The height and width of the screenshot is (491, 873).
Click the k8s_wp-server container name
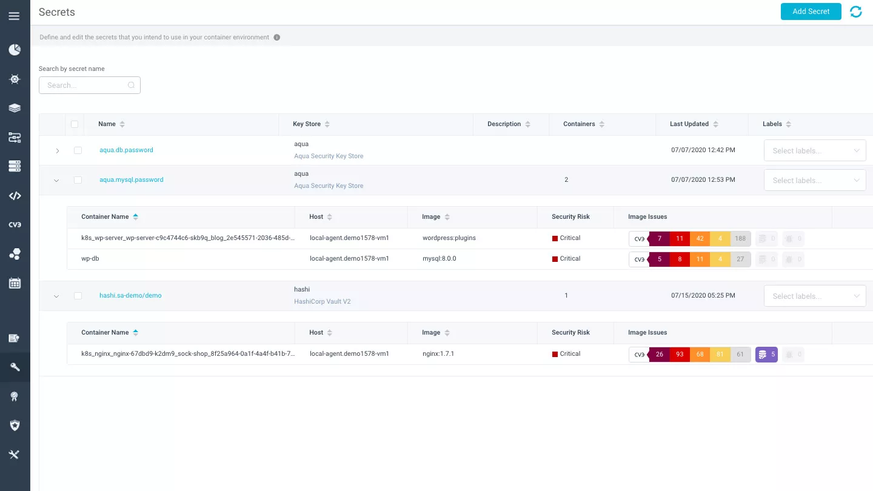tap(188, 238)
